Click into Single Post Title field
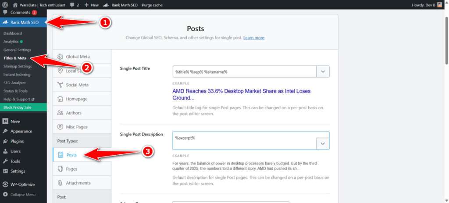 click(245, 71)
